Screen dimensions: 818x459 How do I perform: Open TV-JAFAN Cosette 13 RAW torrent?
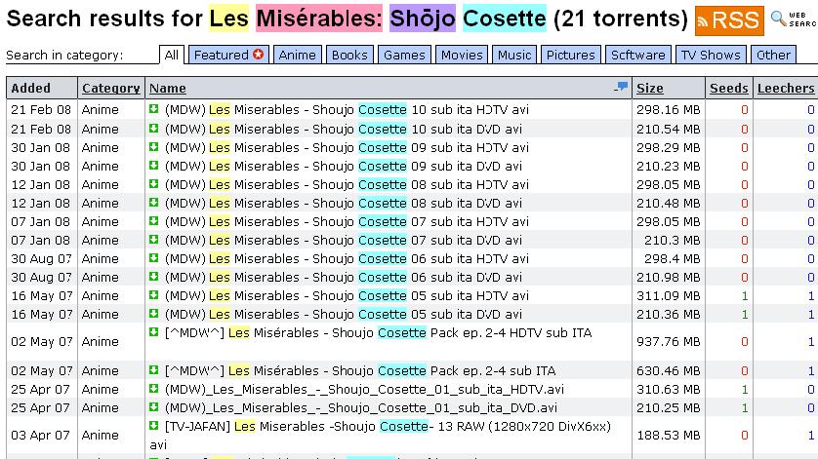(x=381, y=435)
